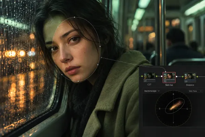
Task: Select the 03 Balance node thumbnail
Action: (190, 76)
